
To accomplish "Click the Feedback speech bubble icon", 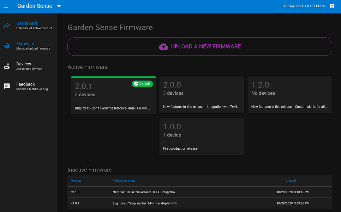I will [7, 86].
